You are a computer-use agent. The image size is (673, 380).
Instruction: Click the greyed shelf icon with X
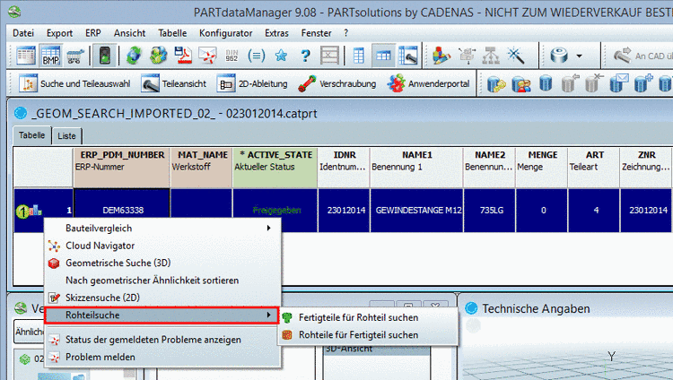coord(329,56)
